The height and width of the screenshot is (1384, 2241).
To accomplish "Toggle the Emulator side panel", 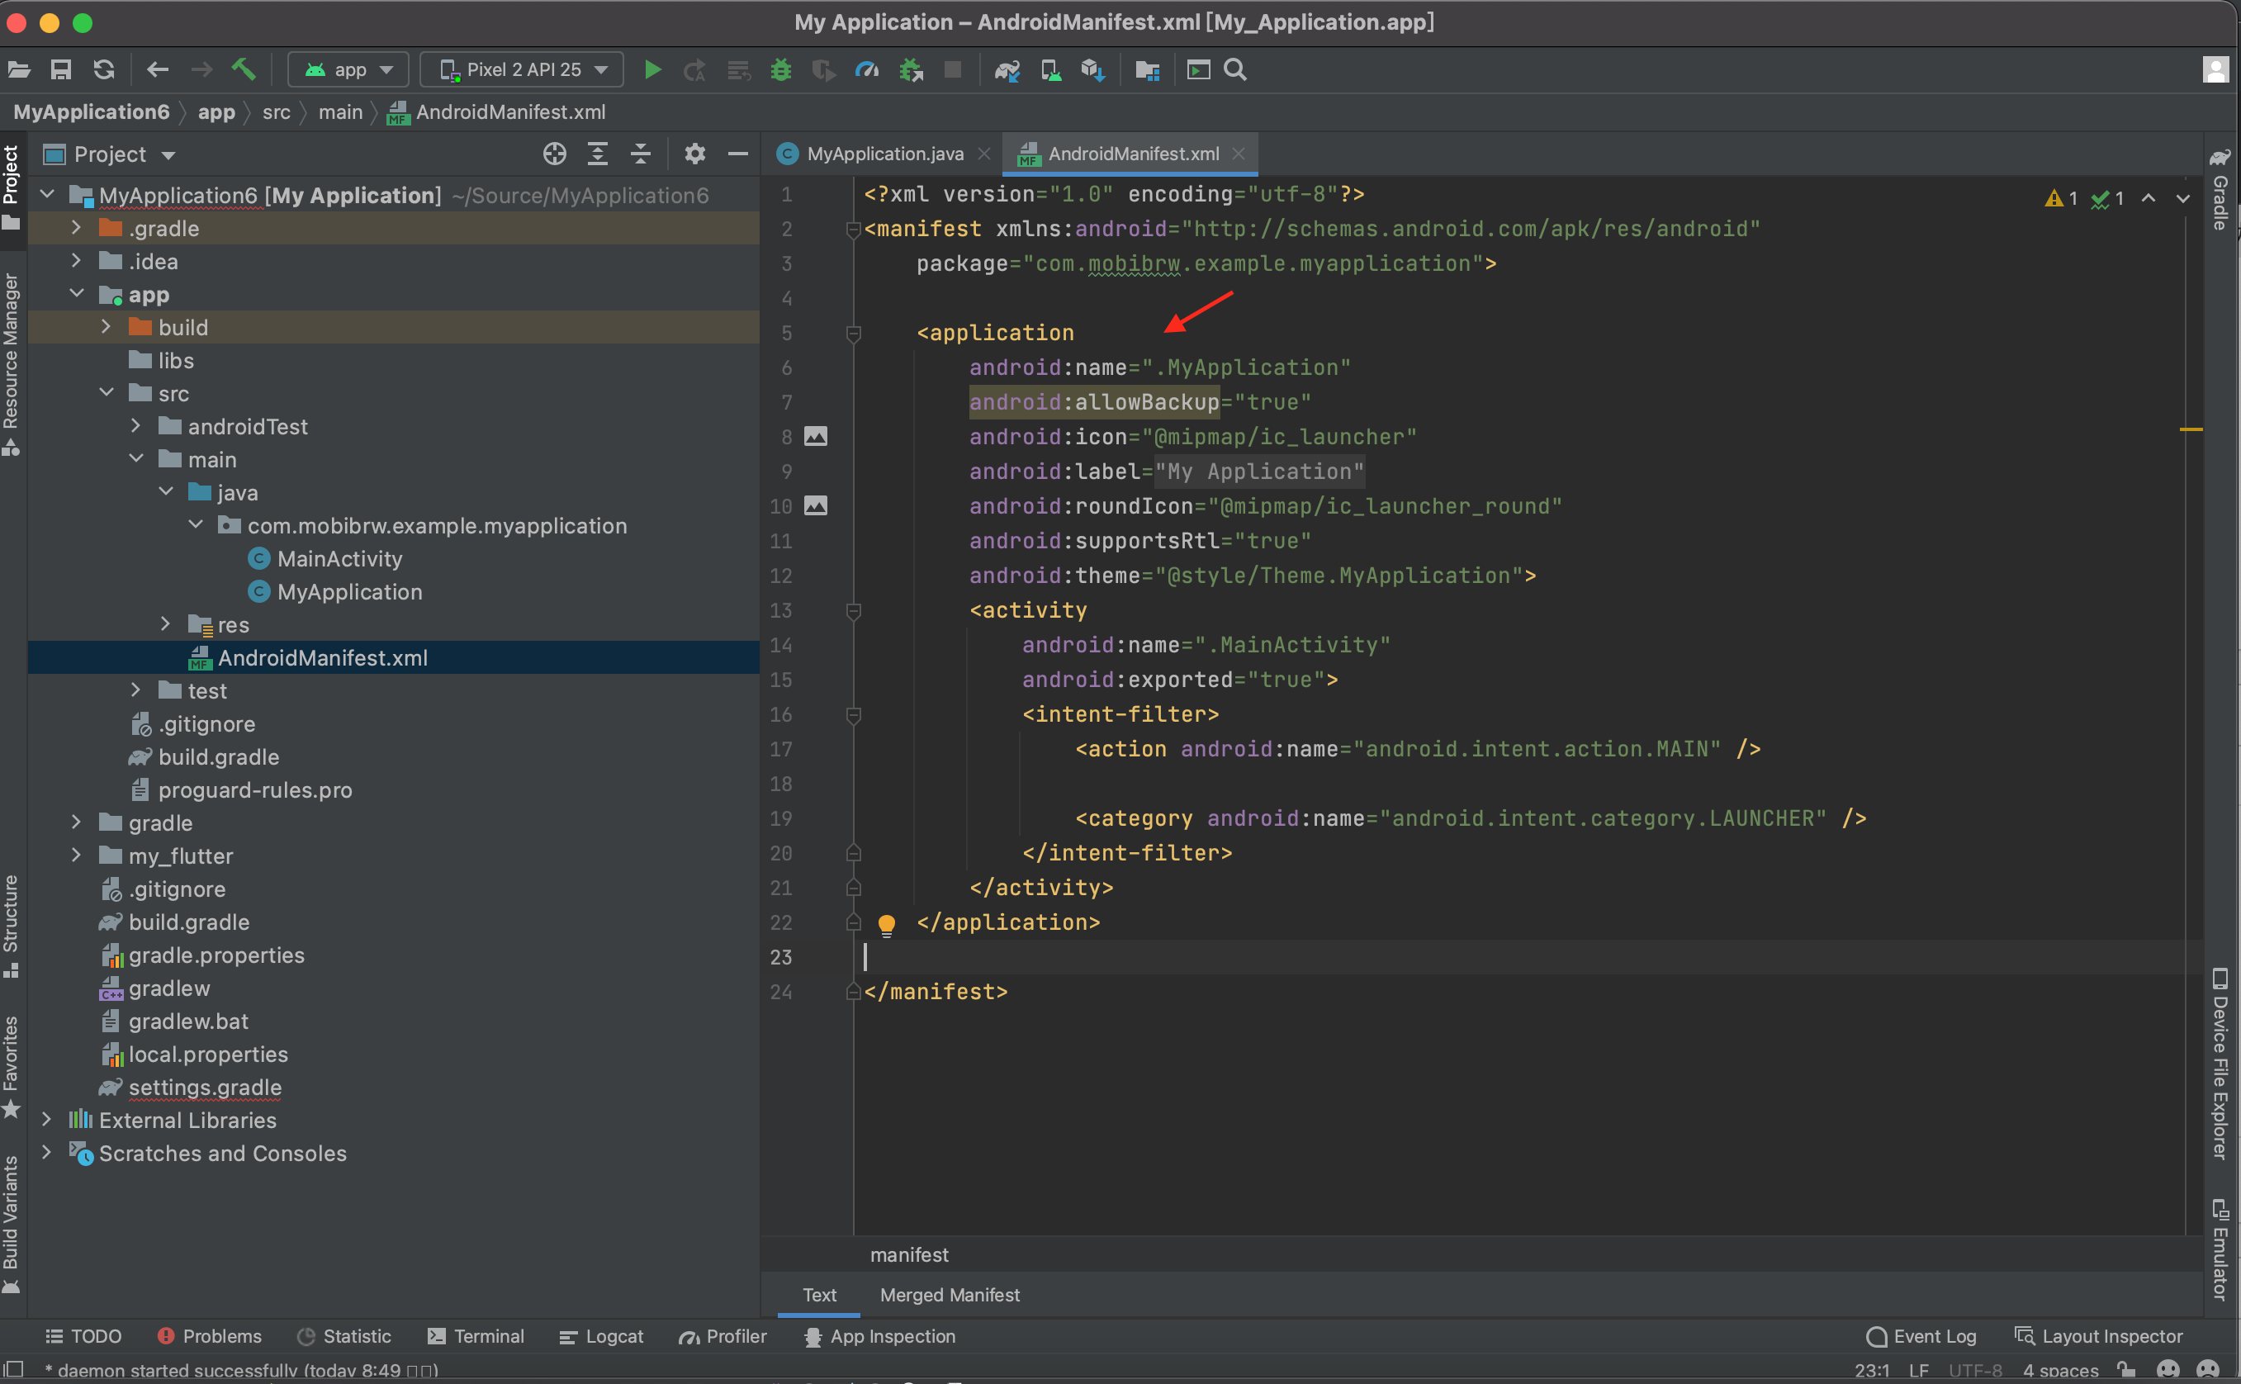I will [2220, 1249].
